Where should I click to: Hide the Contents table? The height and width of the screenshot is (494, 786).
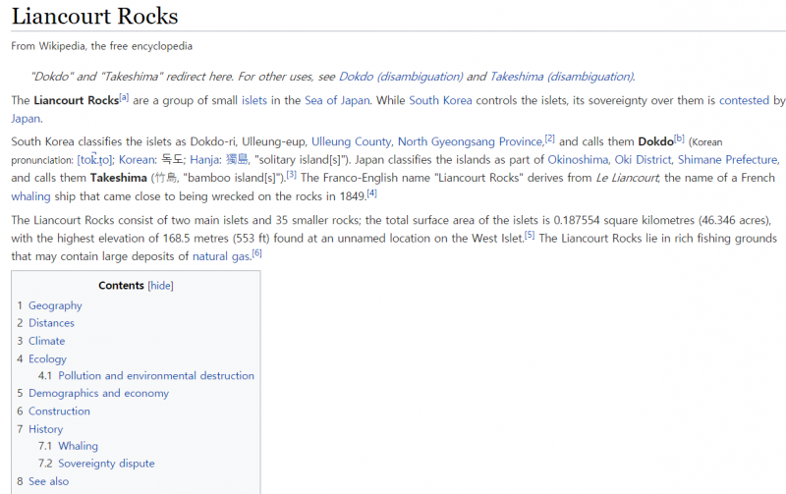coord(160,286)
